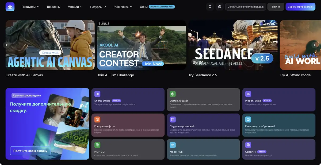The height and width of the screenshot is (165, 321).
Task: Open the AI World banner thumbnail
Action: click(300, 45)
